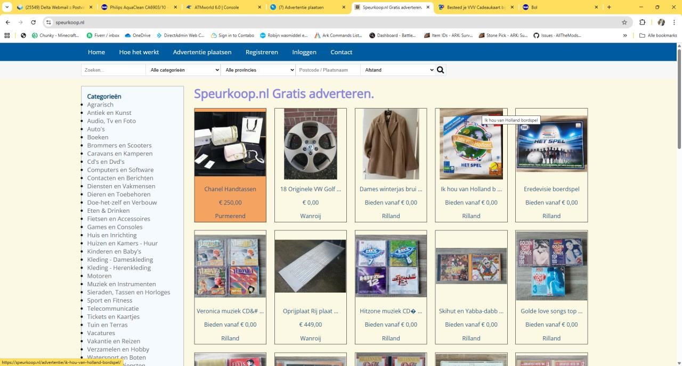Open the browser extensions puzzle icon
The width and height of the screenshot is (682, 366).
[642, 23]
